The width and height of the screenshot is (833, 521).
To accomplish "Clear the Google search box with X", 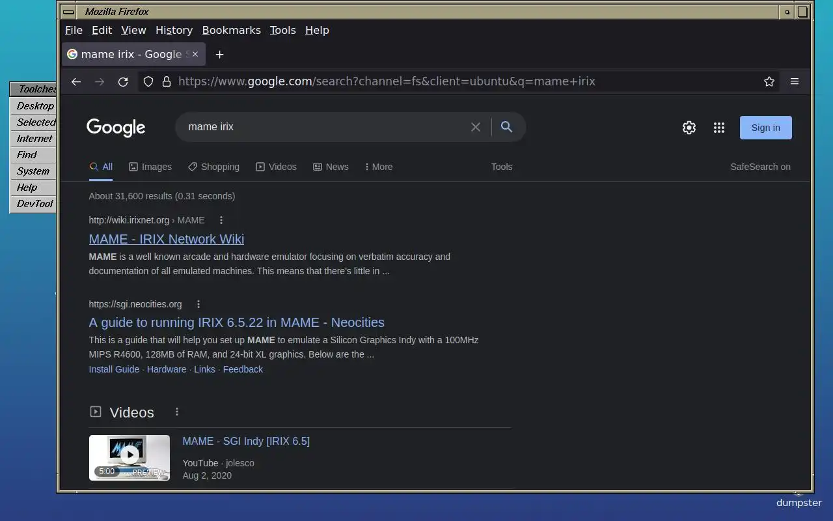I will pyautogui.click(x=476, y=127).
